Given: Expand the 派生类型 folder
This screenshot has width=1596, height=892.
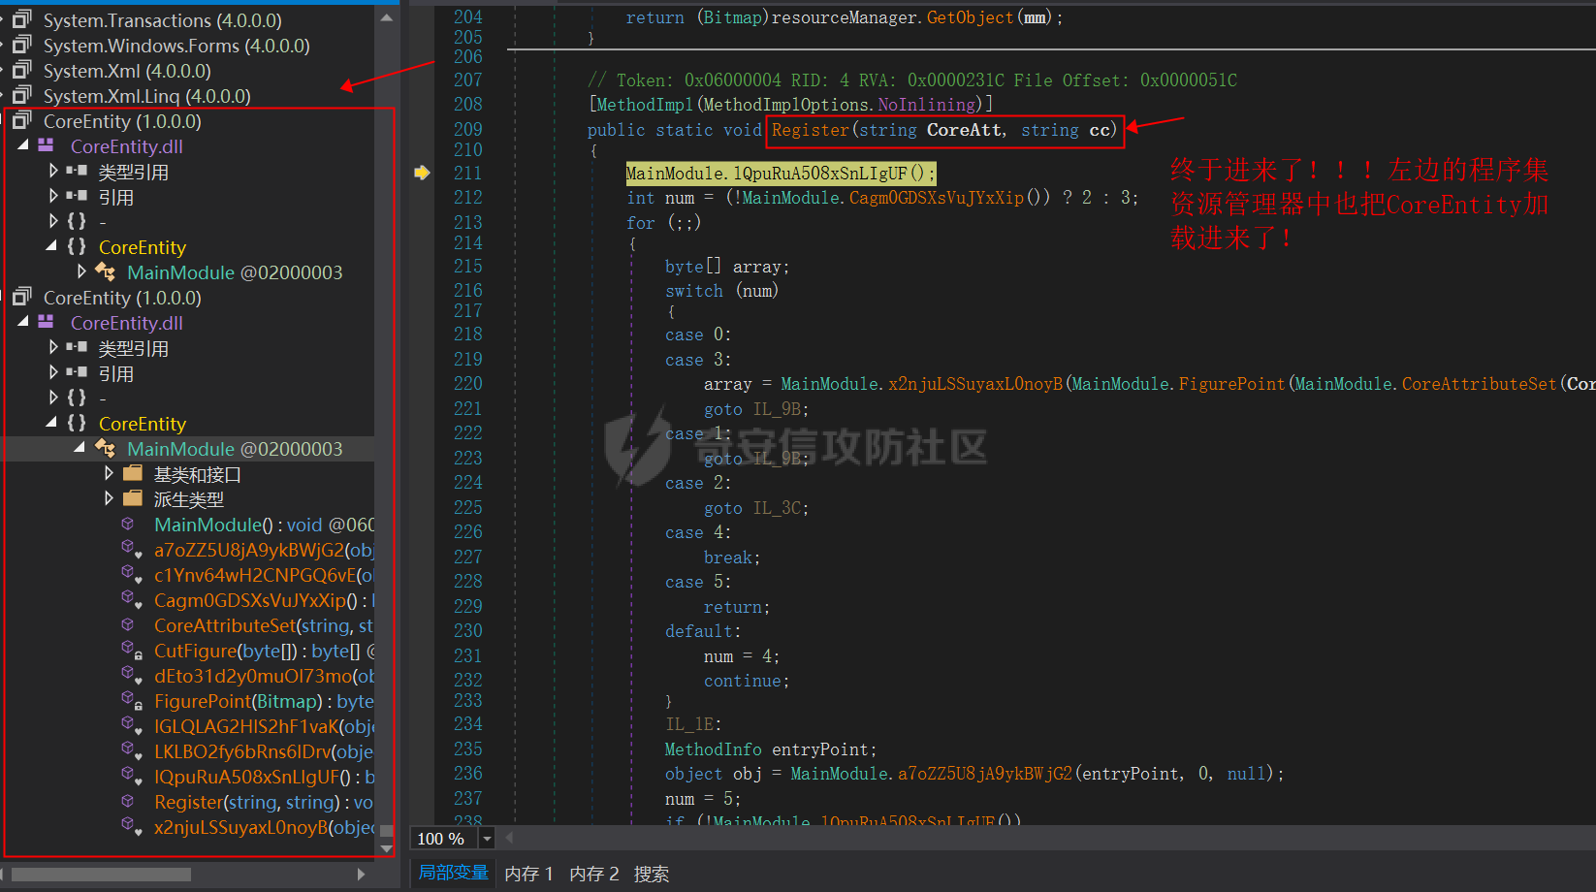Looking at the screenshot, I should 109,497.
